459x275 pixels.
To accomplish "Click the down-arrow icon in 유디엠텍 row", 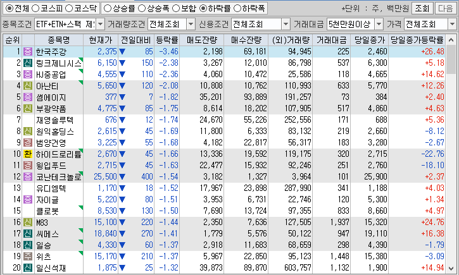I will point(122,188).
